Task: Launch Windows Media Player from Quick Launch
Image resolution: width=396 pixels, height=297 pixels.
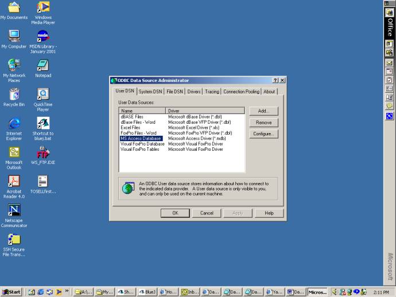Action: [59, 292]
